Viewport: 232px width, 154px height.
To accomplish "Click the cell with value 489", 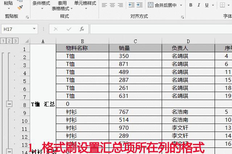I will click(x=135, y=72).
